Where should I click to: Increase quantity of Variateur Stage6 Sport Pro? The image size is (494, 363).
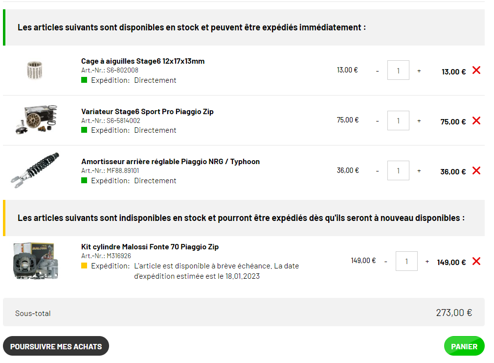pyautogui.click(x=419, y=121)
